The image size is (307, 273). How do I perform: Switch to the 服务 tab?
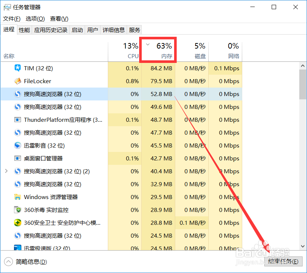point(134,30)
